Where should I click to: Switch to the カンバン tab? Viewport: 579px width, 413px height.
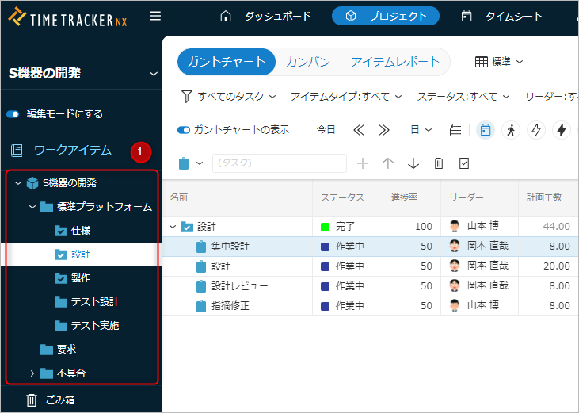308,62
